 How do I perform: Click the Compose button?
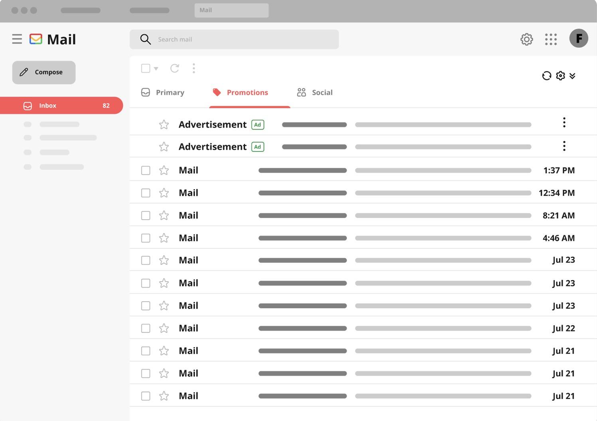click(44, 72)
